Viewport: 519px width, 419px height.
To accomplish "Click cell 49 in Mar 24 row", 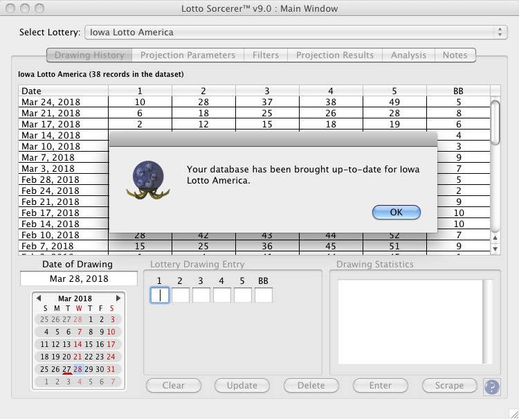I will coord(394,102).
